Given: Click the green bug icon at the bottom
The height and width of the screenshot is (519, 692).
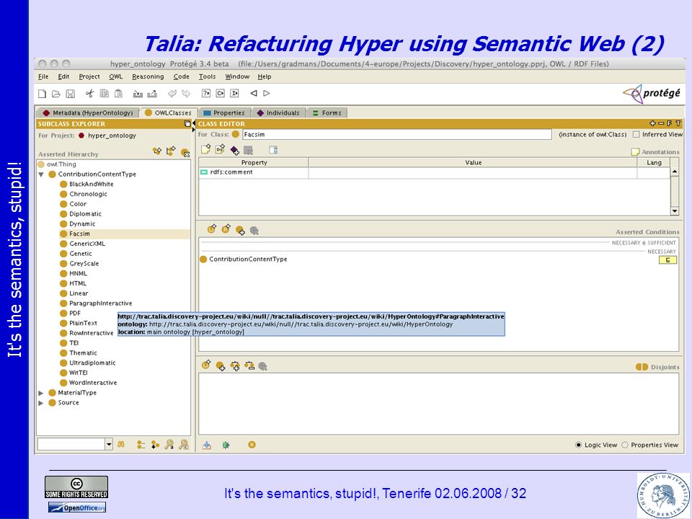Looking at the screenshot, I should point(226,445).
